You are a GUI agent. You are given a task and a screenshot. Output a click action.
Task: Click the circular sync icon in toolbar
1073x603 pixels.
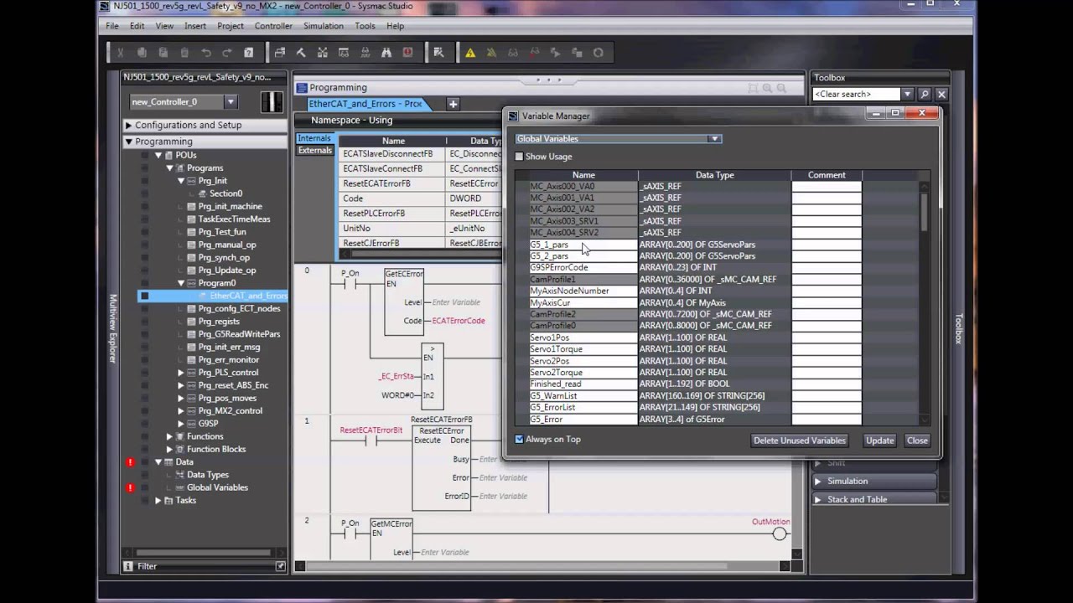coord(598,53)
